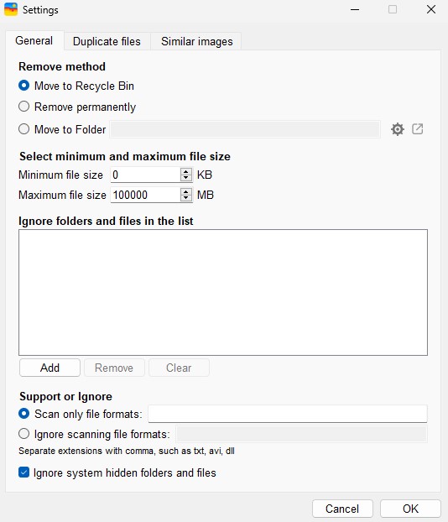This screenshot has width=448, height=522.
Task: Click the app logo icon in title bar
Action: pos(11,9)
